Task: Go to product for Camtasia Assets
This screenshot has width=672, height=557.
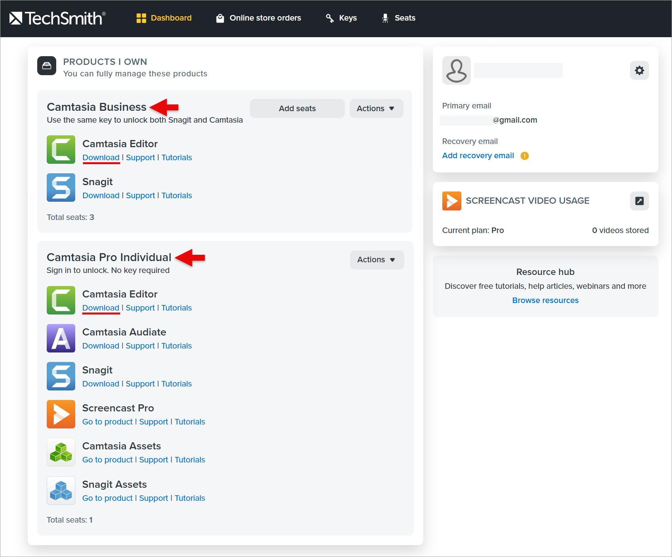Action: click(x=107, y=460)
